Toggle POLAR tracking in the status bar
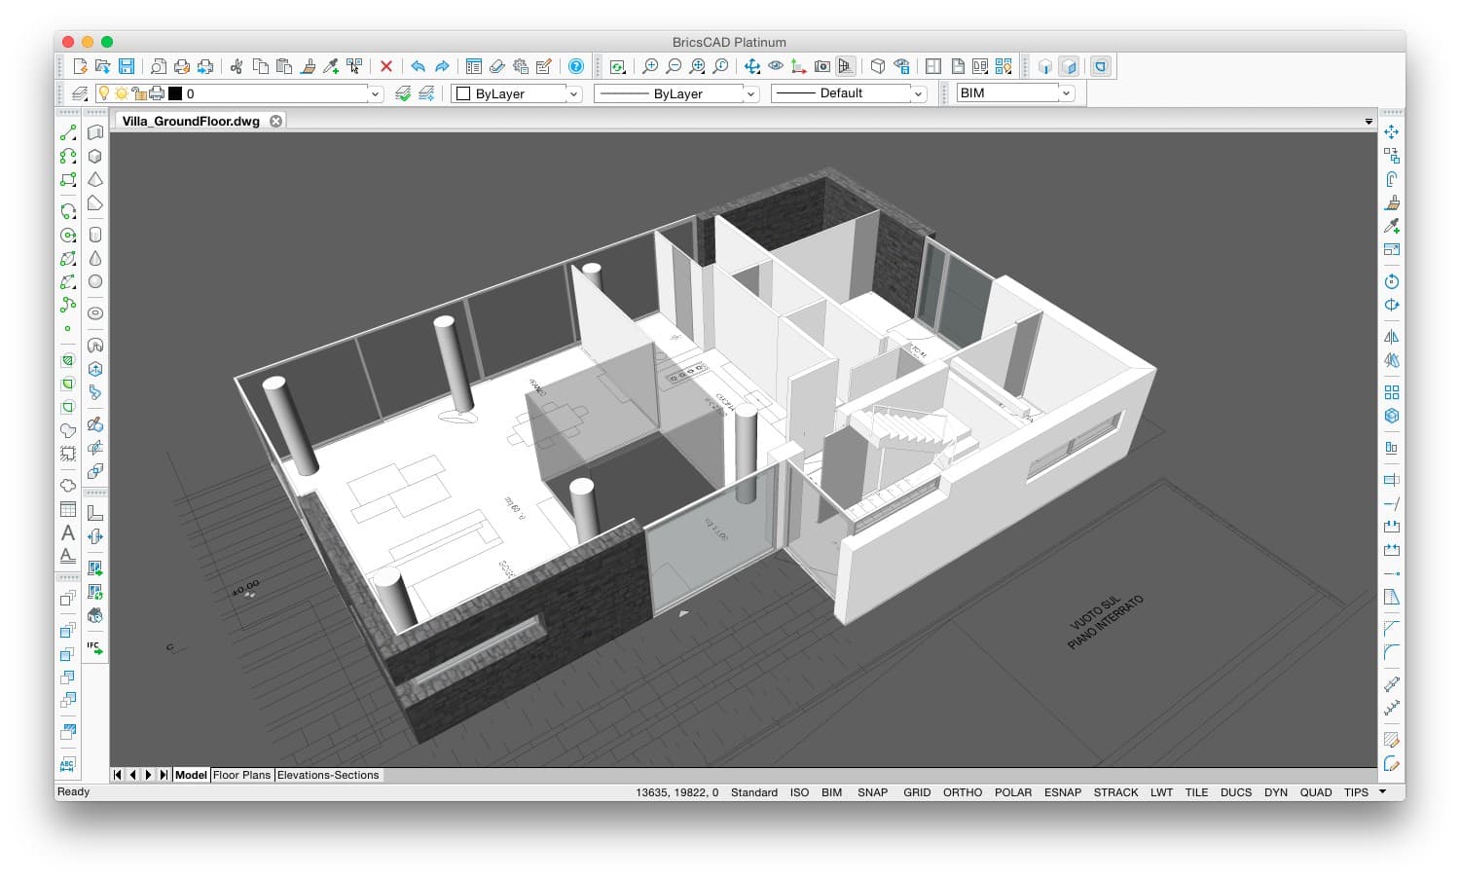Screen dimensions: 1460x879 (1013, 792)
